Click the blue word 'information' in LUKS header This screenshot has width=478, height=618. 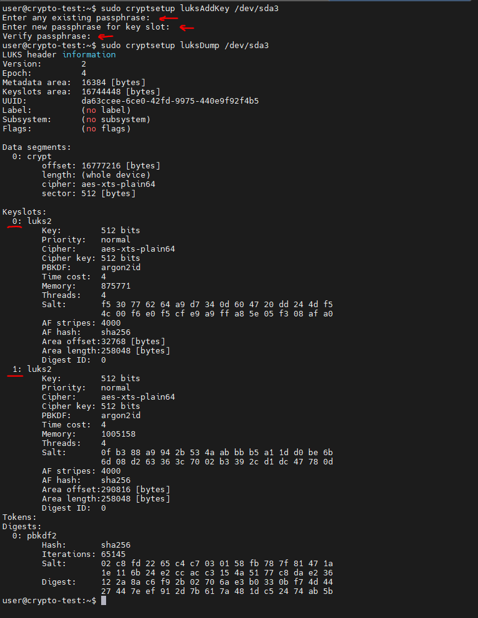(89, 55)
